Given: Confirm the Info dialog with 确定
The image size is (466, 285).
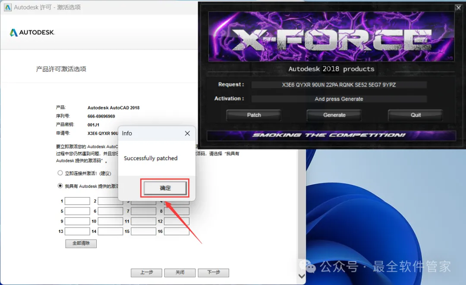Looking at the screenshot, I should coord(165,188).
